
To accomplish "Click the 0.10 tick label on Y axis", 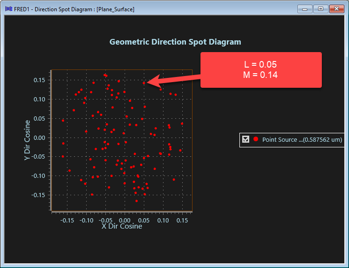I will click(39, 99).
